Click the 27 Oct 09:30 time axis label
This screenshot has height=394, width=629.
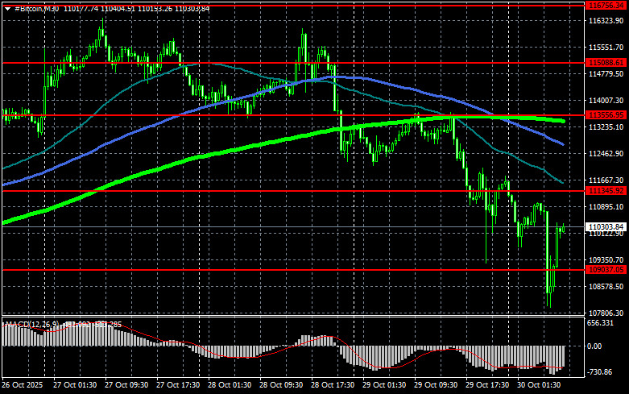(x=126, y=385)
